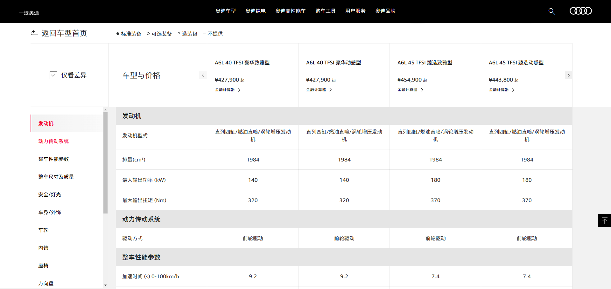Screen dimensions: 611x289
Task: Select 整车性能参数 in the sidebar
Action: (53, 159)
